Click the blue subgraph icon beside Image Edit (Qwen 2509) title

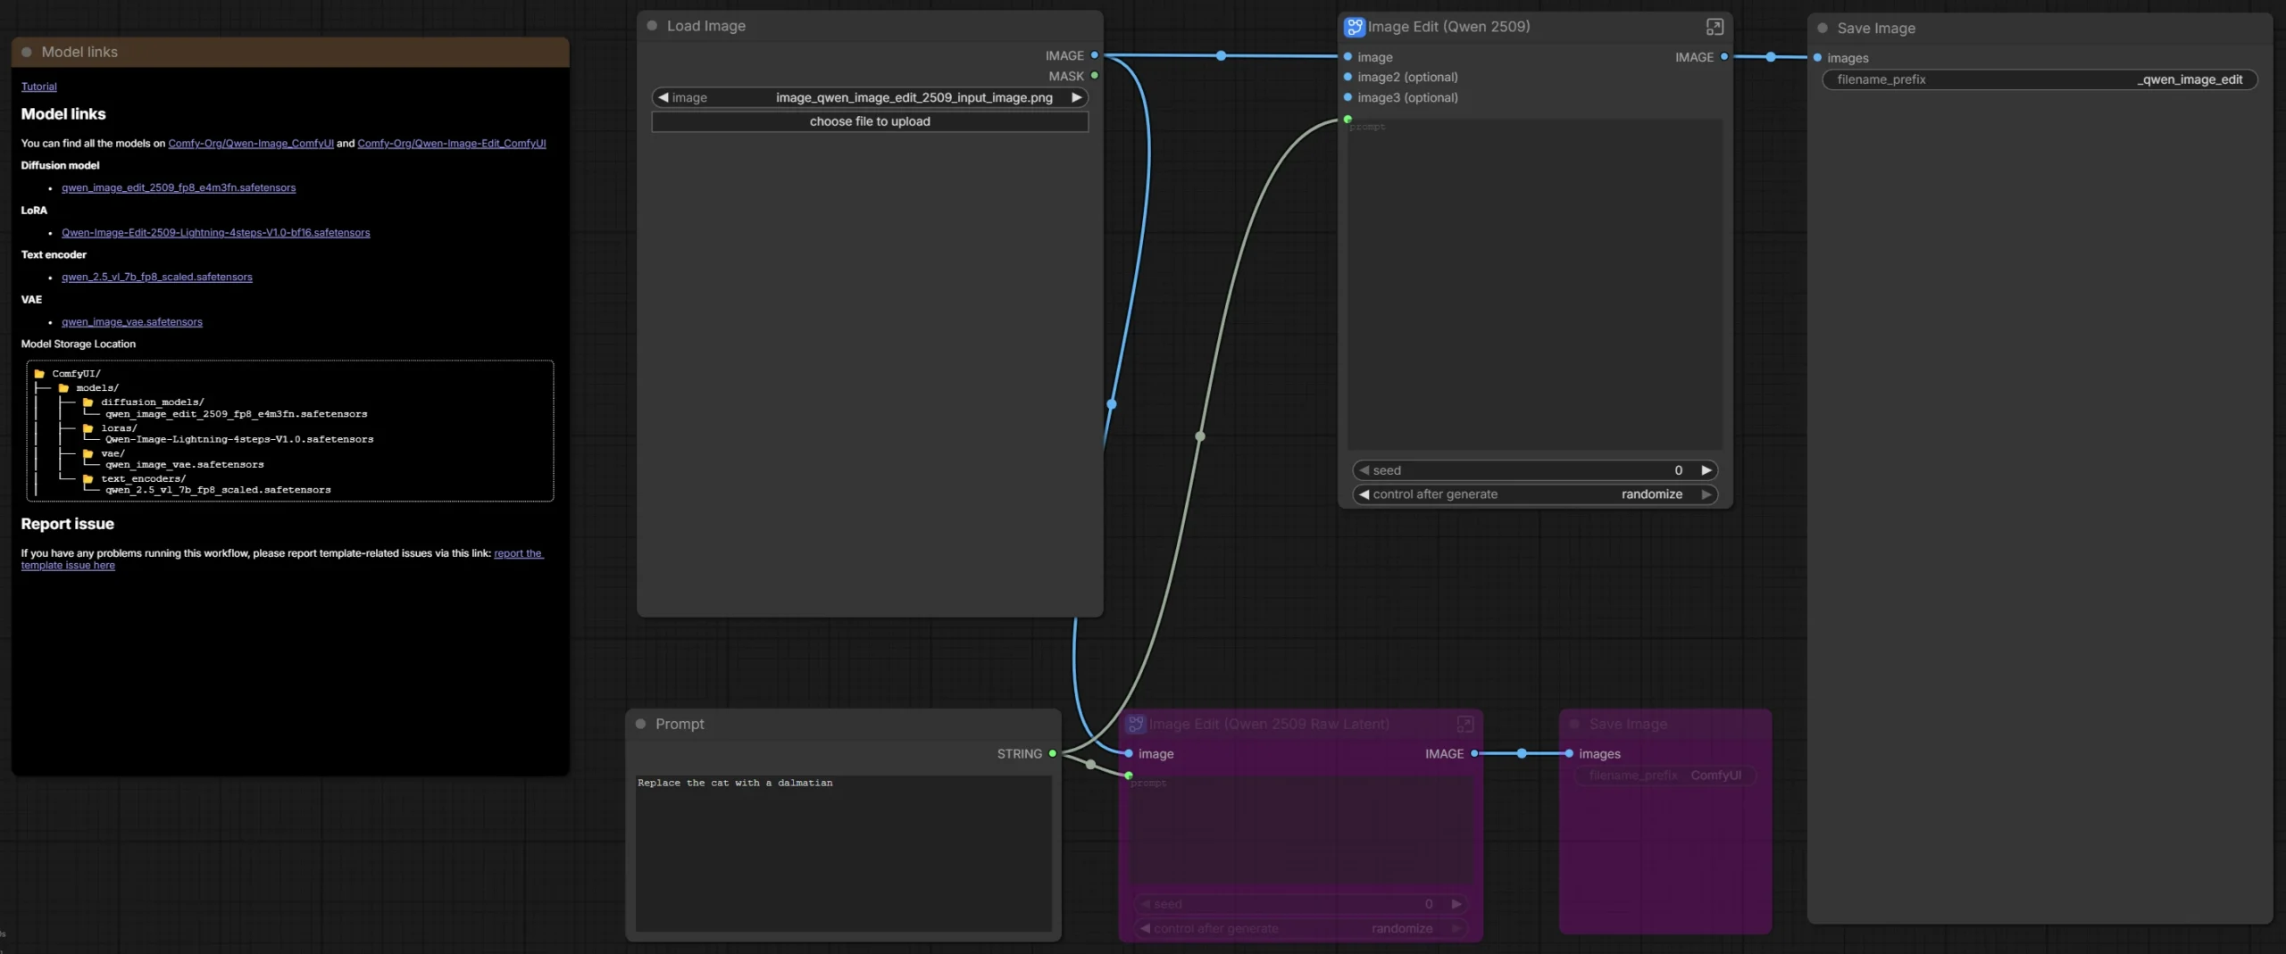(x=1354, y=27)
